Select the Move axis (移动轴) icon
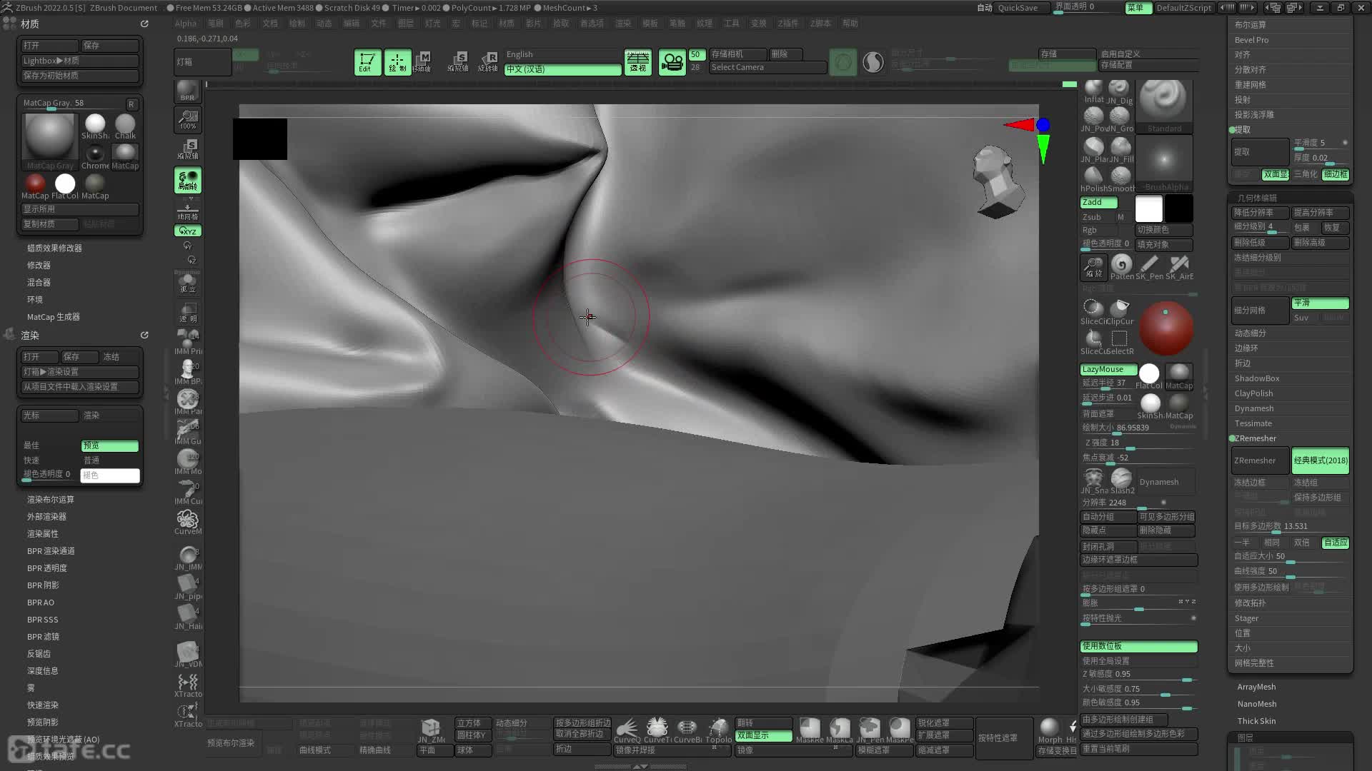The height and width of the screenshot is (771, 1372). (423, 62)
